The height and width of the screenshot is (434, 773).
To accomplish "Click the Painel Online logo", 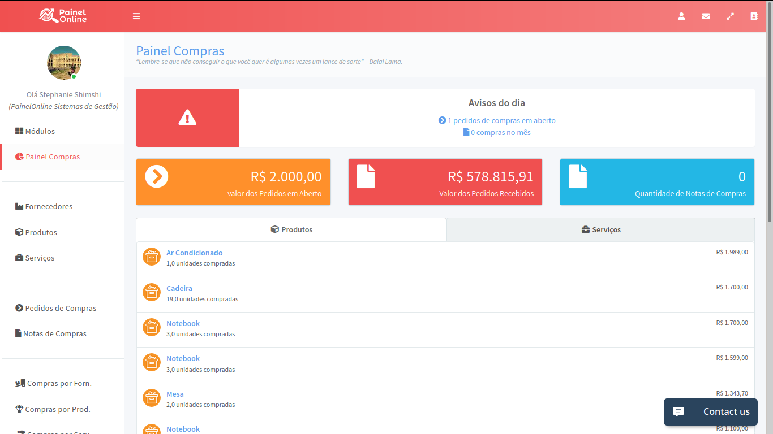I will tap(63, 16).
